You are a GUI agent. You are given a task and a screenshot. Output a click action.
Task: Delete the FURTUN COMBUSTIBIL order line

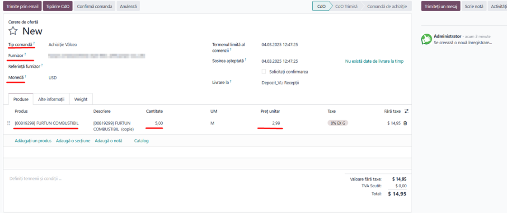(x=405, y=123)
